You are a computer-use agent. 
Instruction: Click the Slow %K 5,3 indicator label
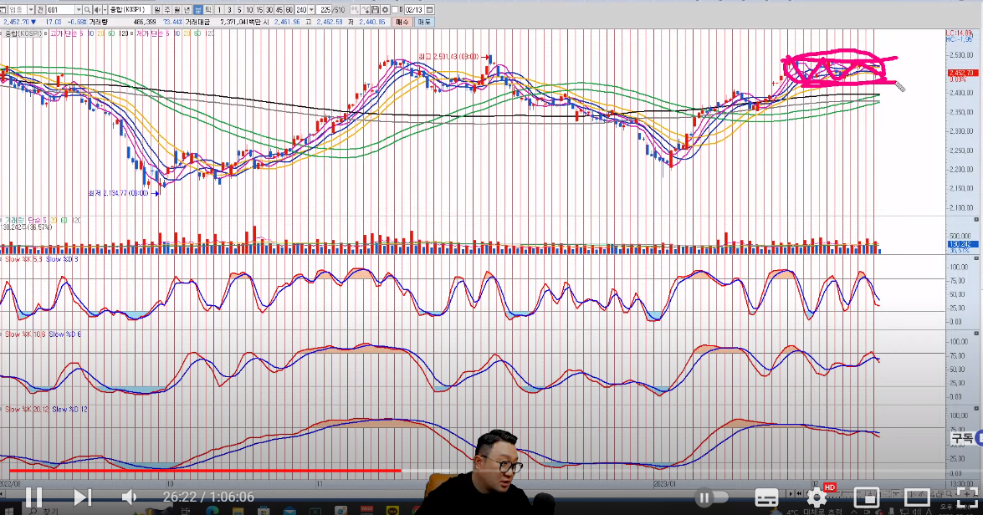pos(23,258)
